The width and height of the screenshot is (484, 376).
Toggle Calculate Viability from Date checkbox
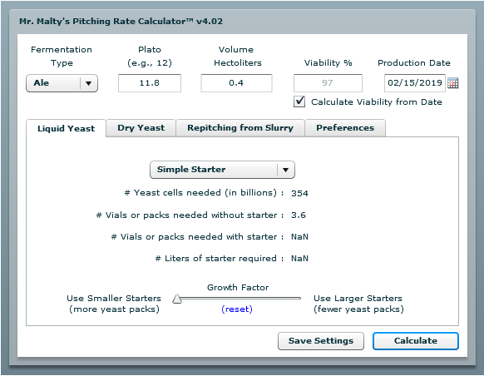point(299,101)
